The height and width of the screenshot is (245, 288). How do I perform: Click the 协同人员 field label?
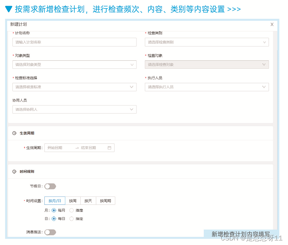coord(20,100)
